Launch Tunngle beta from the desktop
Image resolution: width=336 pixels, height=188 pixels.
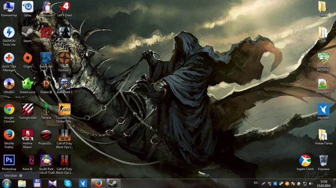tap(27, 112)
